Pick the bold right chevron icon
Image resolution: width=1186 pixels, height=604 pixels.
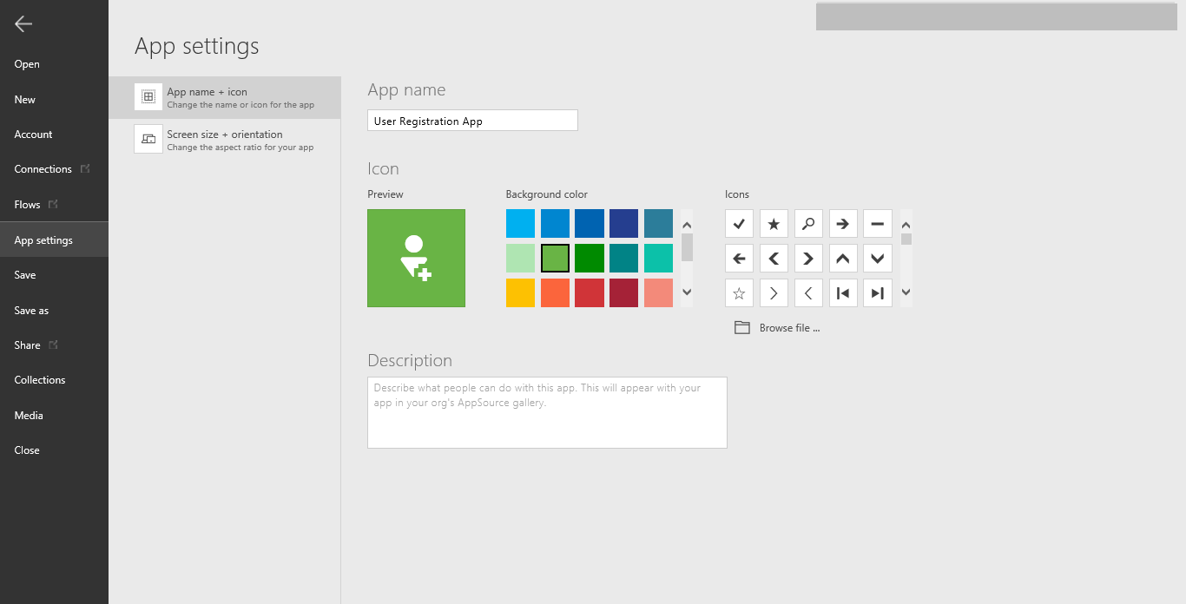(x=808, y=259)
